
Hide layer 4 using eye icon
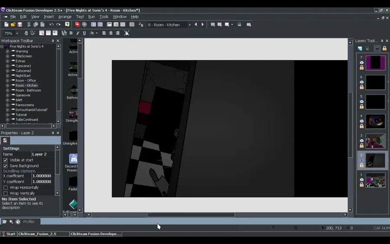[x=362, y=121]
